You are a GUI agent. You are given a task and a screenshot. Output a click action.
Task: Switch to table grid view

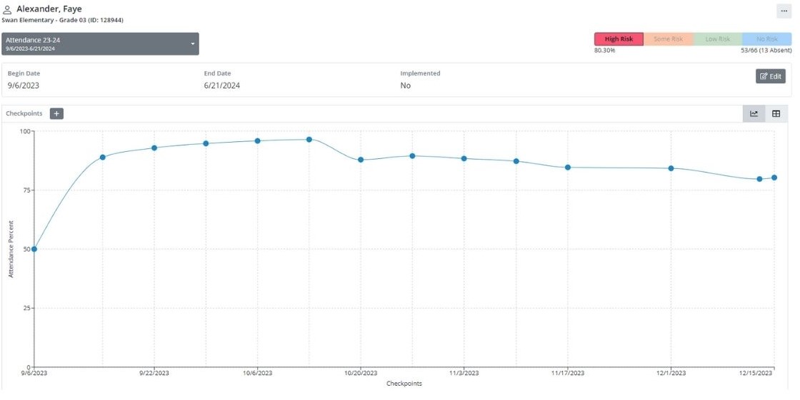point(776,113)
